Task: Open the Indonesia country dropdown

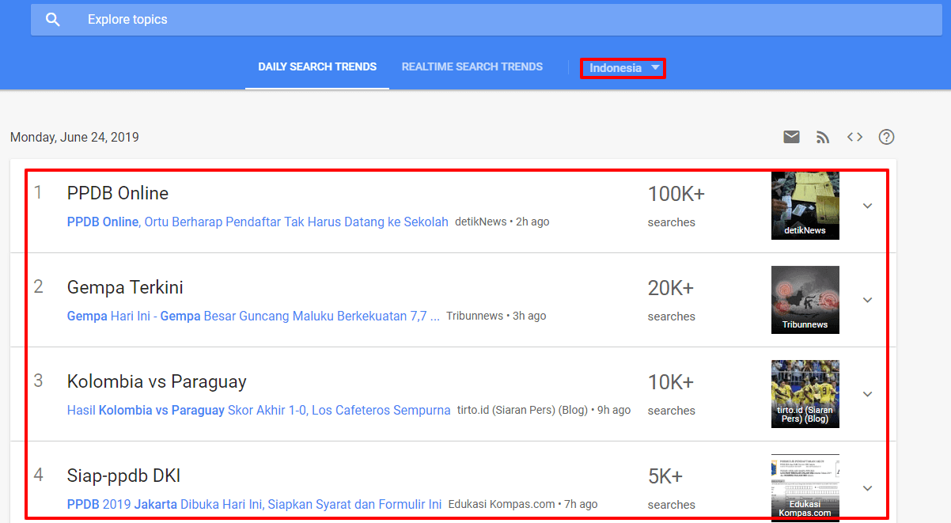Action: 623,68
